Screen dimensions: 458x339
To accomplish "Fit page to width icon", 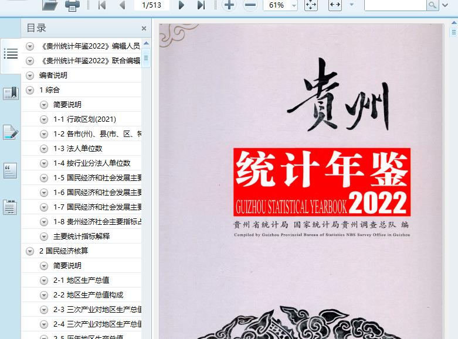I will (335, 5).
